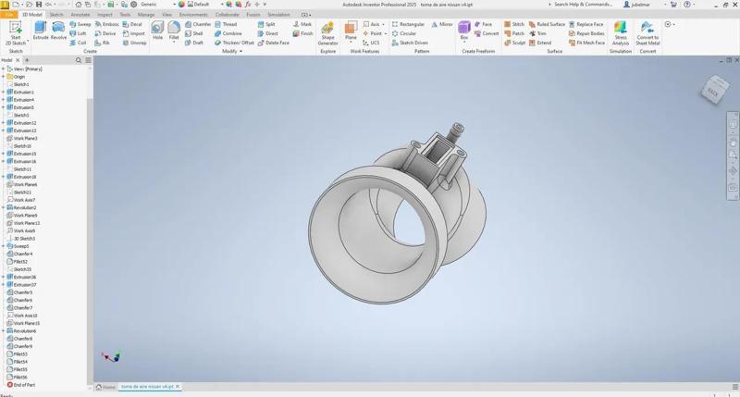Open the Combine tool

point(228,33)
